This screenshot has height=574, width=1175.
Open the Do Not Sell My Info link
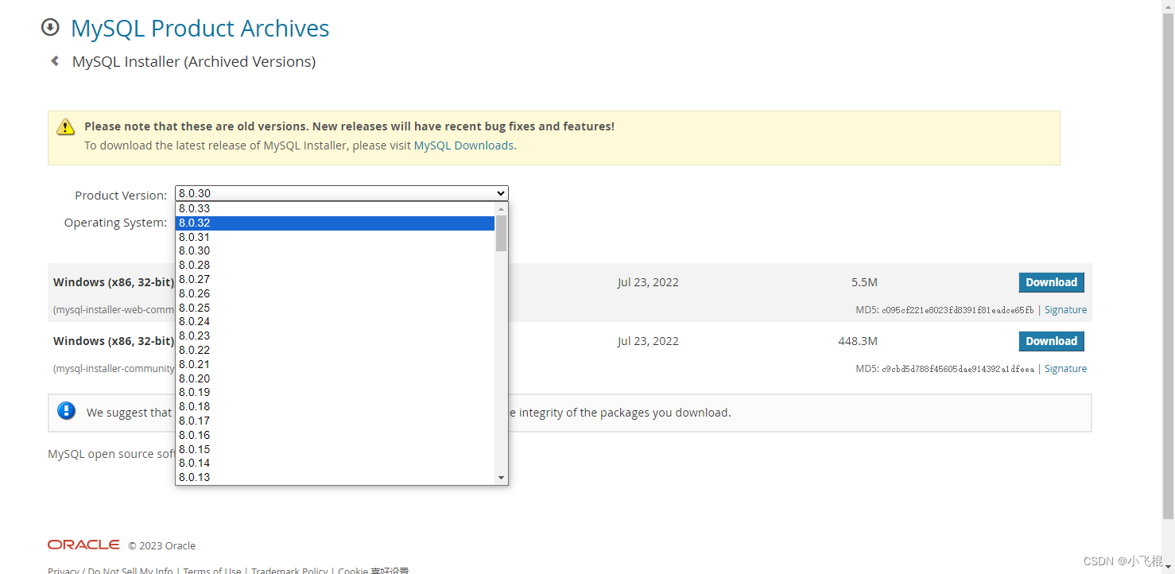pyautogui.click(x=130, y=570)
